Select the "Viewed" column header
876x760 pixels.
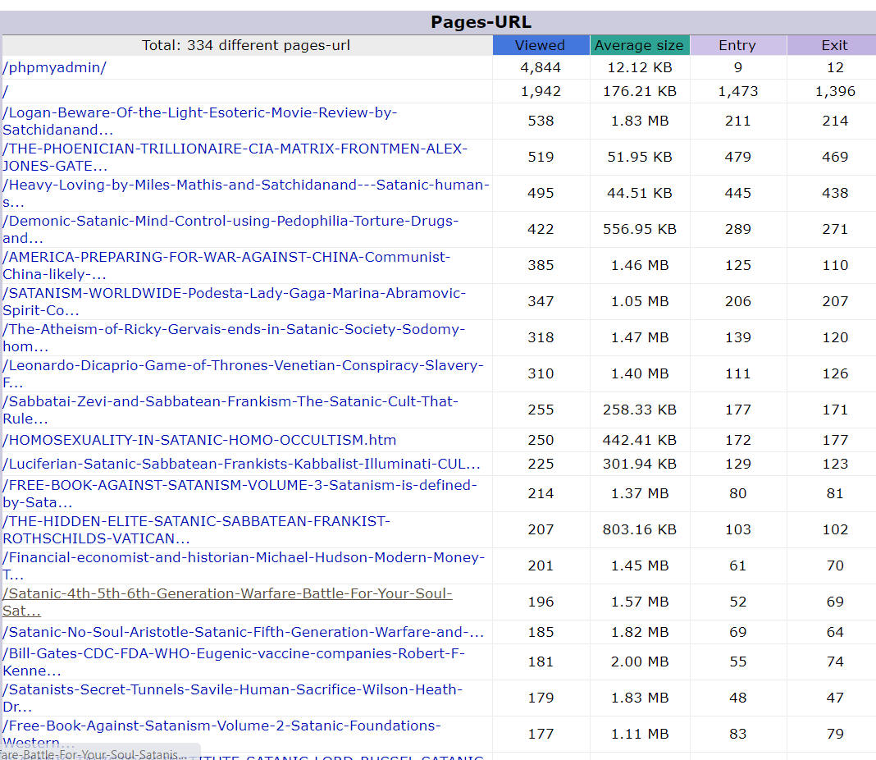[x=541, y=45]
